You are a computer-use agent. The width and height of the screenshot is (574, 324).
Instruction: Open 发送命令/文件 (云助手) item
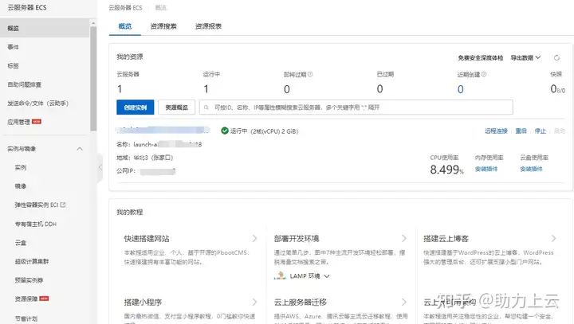coord(38,103)
